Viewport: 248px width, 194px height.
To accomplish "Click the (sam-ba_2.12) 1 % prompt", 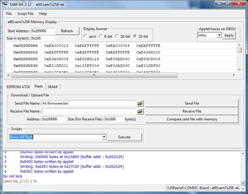I will point(20,181).
